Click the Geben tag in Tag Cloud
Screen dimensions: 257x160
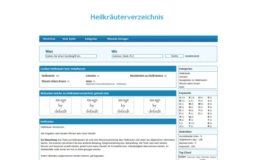[182, 157]
